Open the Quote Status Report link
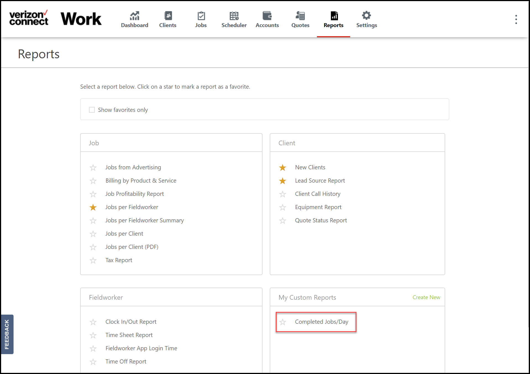Viewport: 530px width, 374px height. 321,220
